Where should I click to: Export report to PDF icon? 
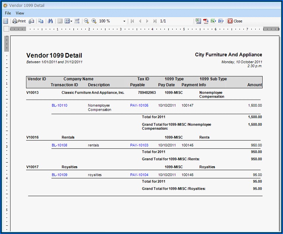(x=206, y=21)
